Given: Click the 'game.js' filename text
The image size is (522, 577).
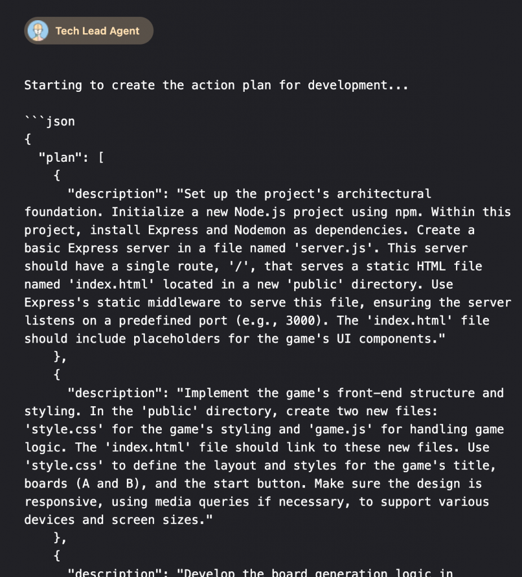Looking at the screenshot, I should point(340,429).
